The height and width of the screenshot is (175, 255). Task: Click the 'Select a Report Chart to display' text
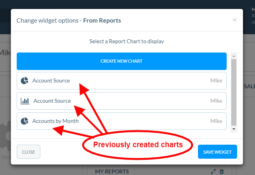[x=127, y=41]
